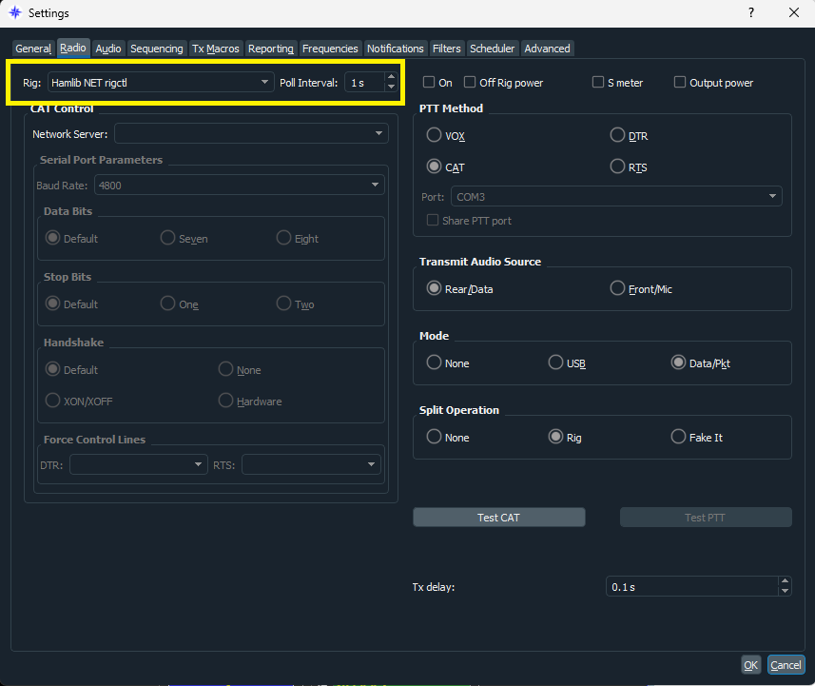Toggle the Off Rig power checkbox
Viewport: 815px width, 686px height.
[470, 83]
